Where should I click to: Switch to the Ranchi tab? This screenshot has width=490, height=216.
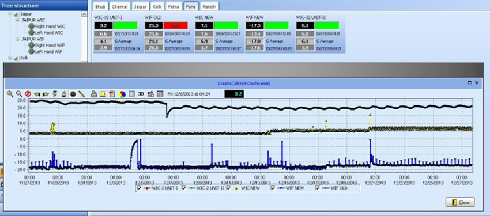(209, 6)
